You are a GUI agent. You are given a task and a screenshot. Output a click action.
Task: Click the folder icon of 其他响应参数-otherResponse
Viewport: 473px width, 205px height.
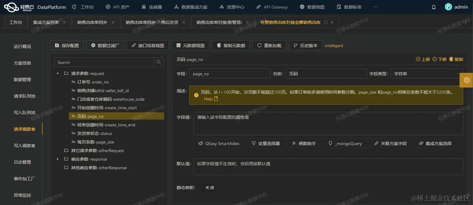click(x=66, y=168)
